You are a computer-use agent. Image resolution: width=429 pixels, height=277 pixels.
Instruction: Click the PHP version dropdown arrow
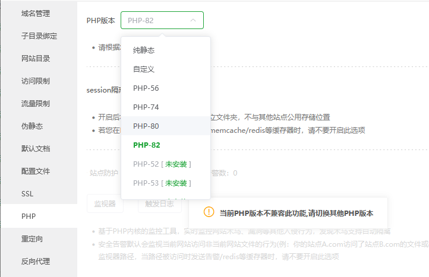coord(193,20)
